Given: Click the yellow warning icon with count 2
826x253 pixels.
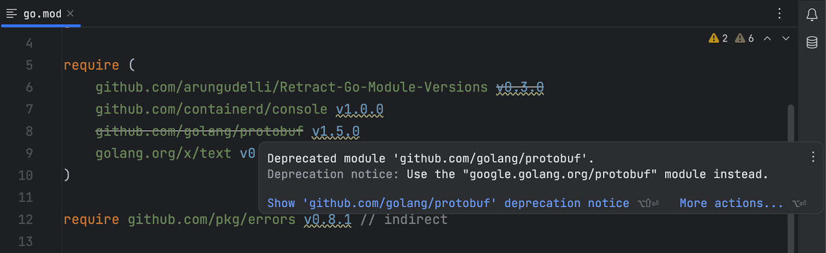Looking at the screenshot, I should (x=718, y=38).
